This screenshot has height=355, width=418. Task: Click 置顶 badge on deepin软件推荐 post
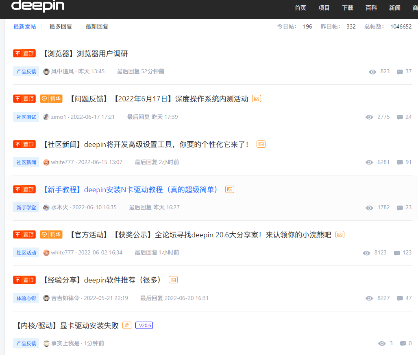coord(24,280)
